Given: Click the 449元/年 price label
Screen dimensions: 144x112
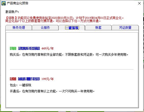Looking at the screenshot, I should click(x=47, y=48).
